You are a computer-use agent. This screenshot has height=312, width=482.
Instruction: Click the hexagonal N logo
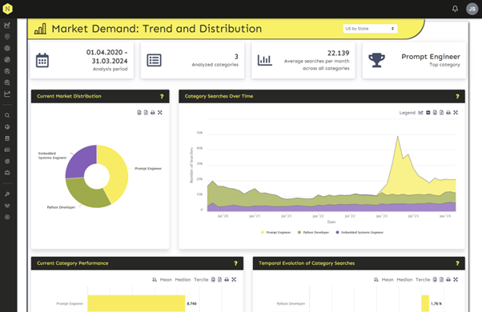tap(7, 9)
